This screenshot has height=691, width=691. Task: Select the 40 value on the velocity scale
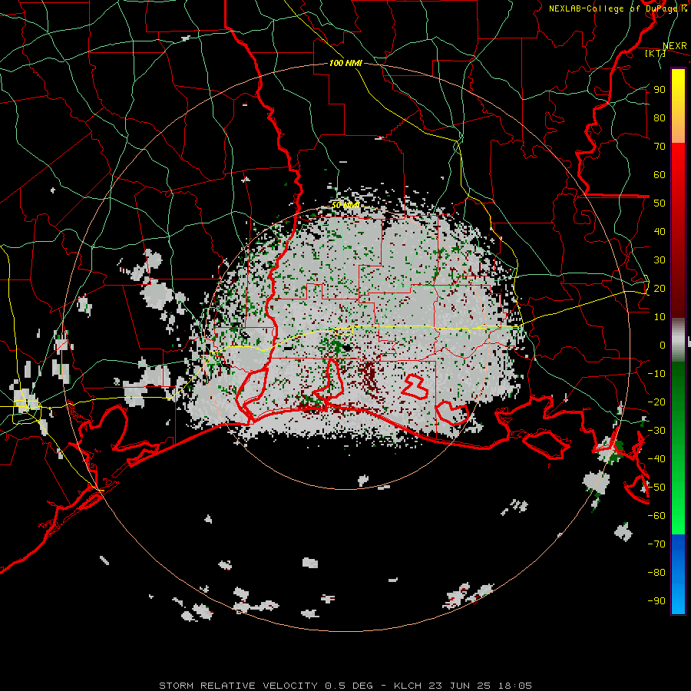tap(660, 232)
